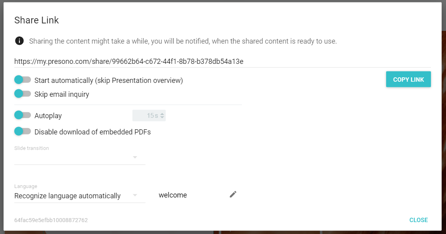Click the 15 s autoplay interval field

149,115
